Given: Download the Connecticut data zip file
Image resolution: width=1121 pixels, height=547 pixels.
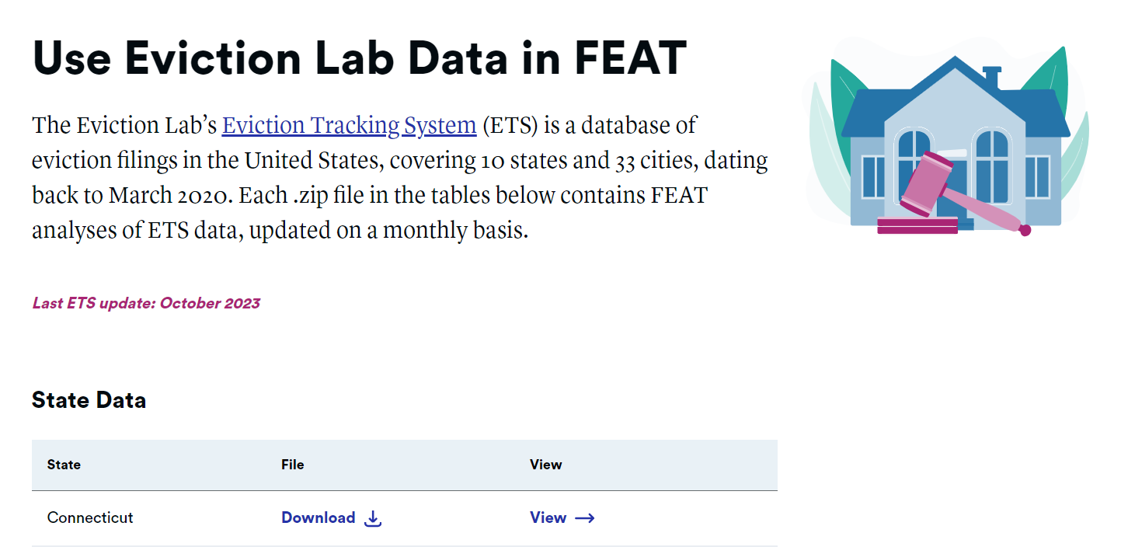Looking at the screenshot, I should 319,517.
